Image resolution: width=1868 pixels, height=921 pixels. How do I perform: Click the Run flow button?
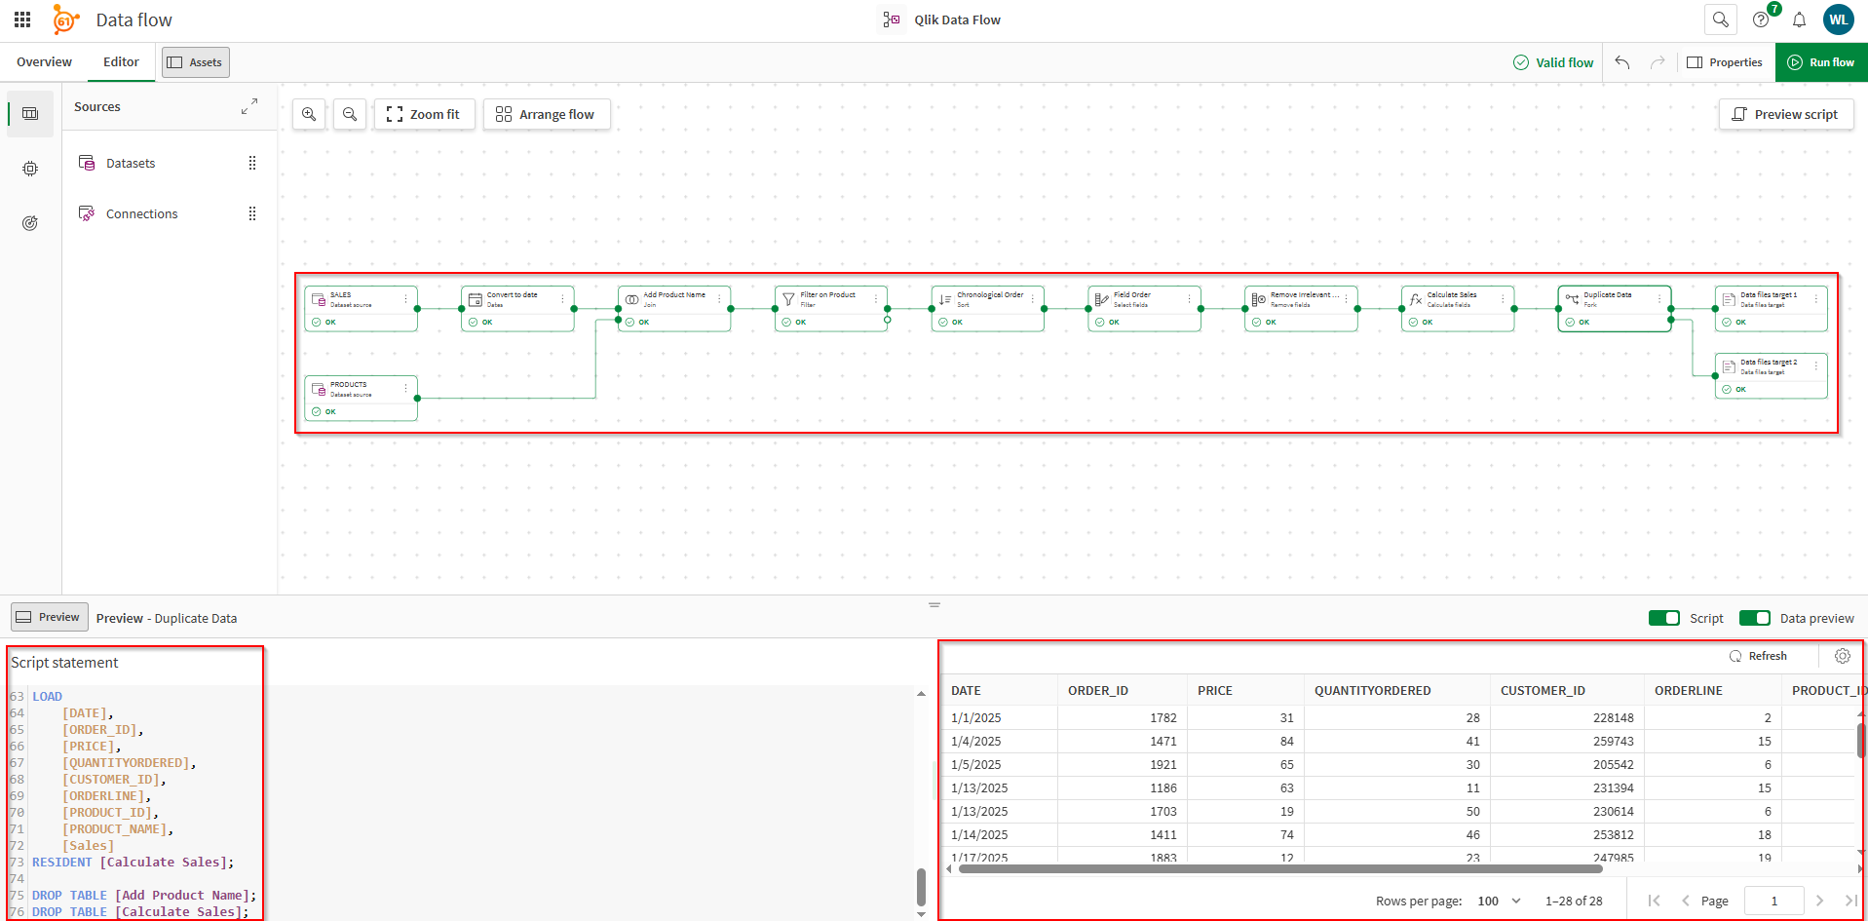pos(1821,61)
